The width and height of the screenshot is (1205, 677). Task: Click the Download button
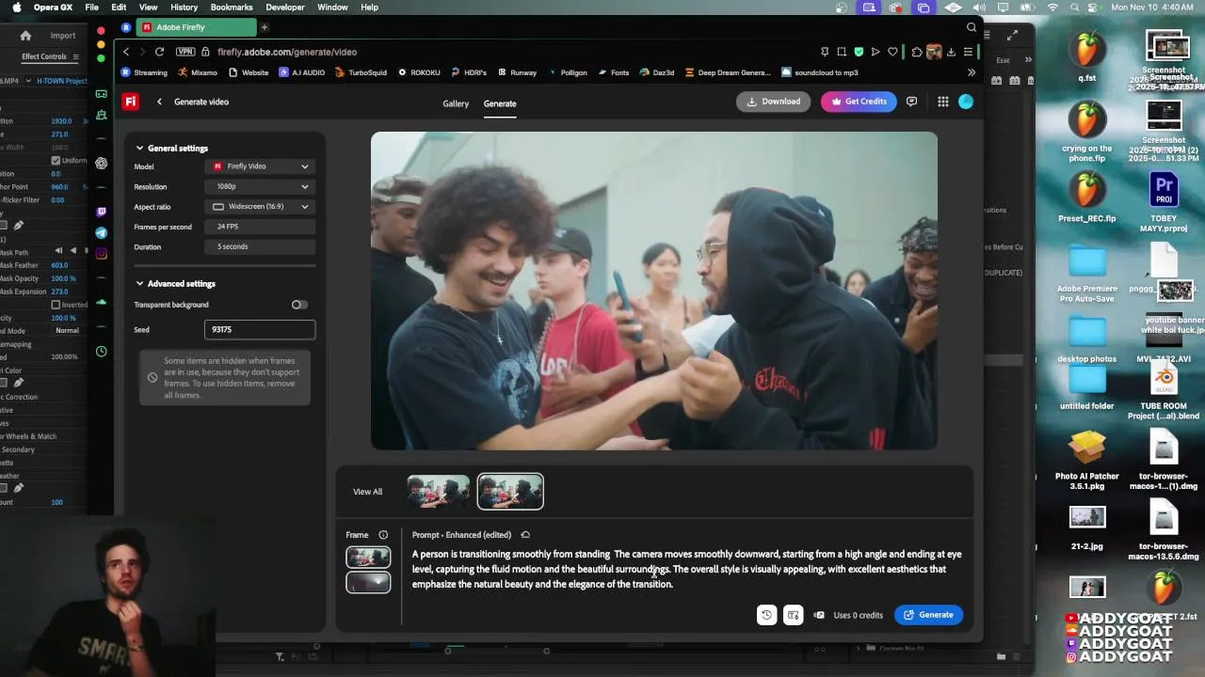(773, 102)
